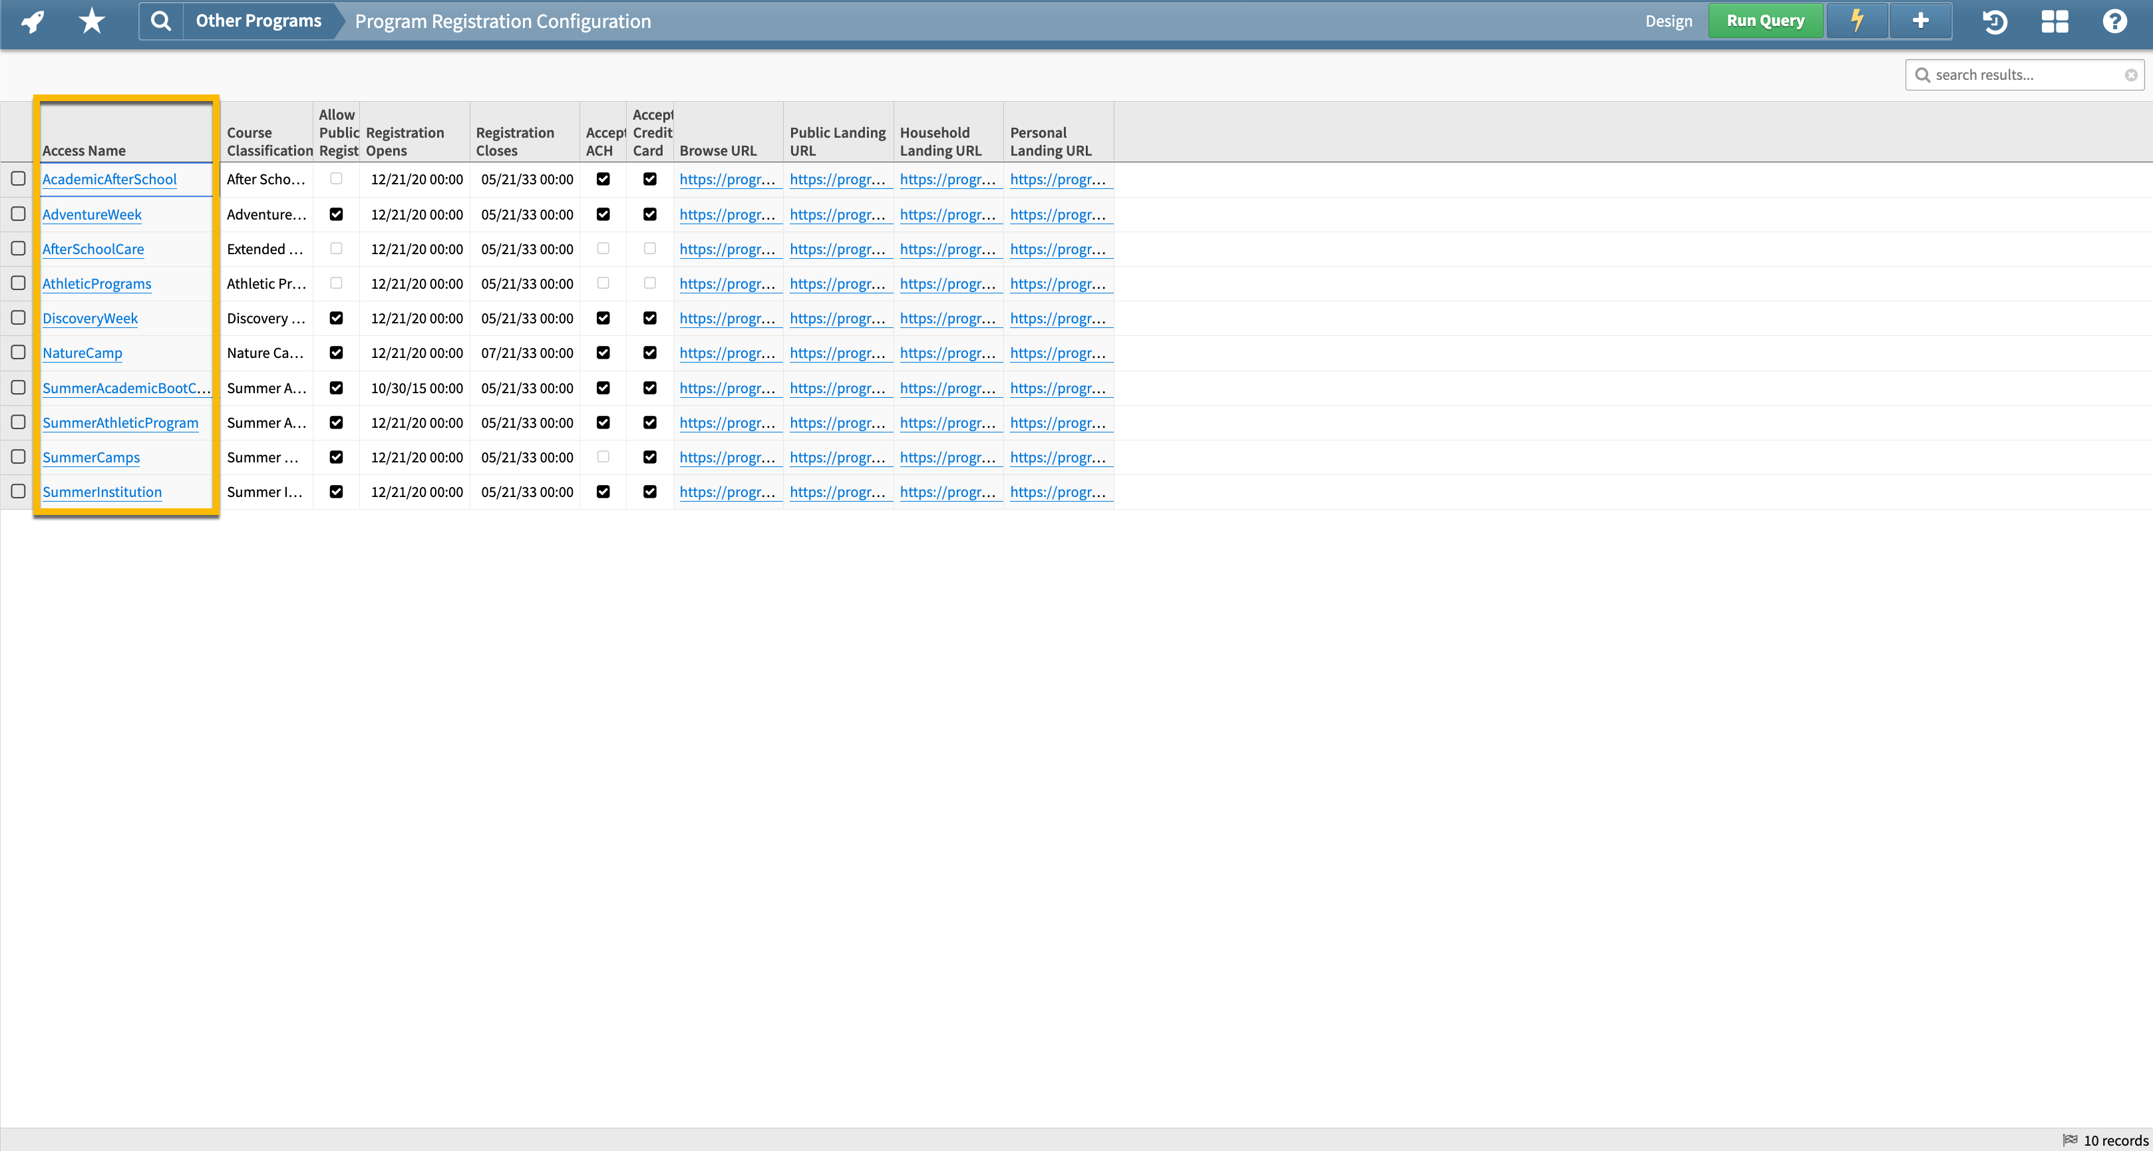Image resolution: width=2153 pixels, height=1151 pixels.
Task: Select the row checkbox for SummerCamps
Action: [x=17, y=456]
